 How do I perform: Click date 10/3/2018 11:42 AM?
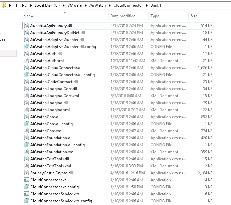coord(128,60)
